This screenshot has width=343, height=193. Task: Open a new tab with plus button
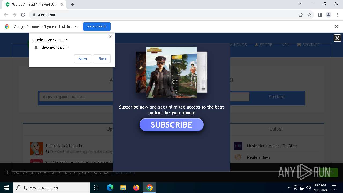72,5
